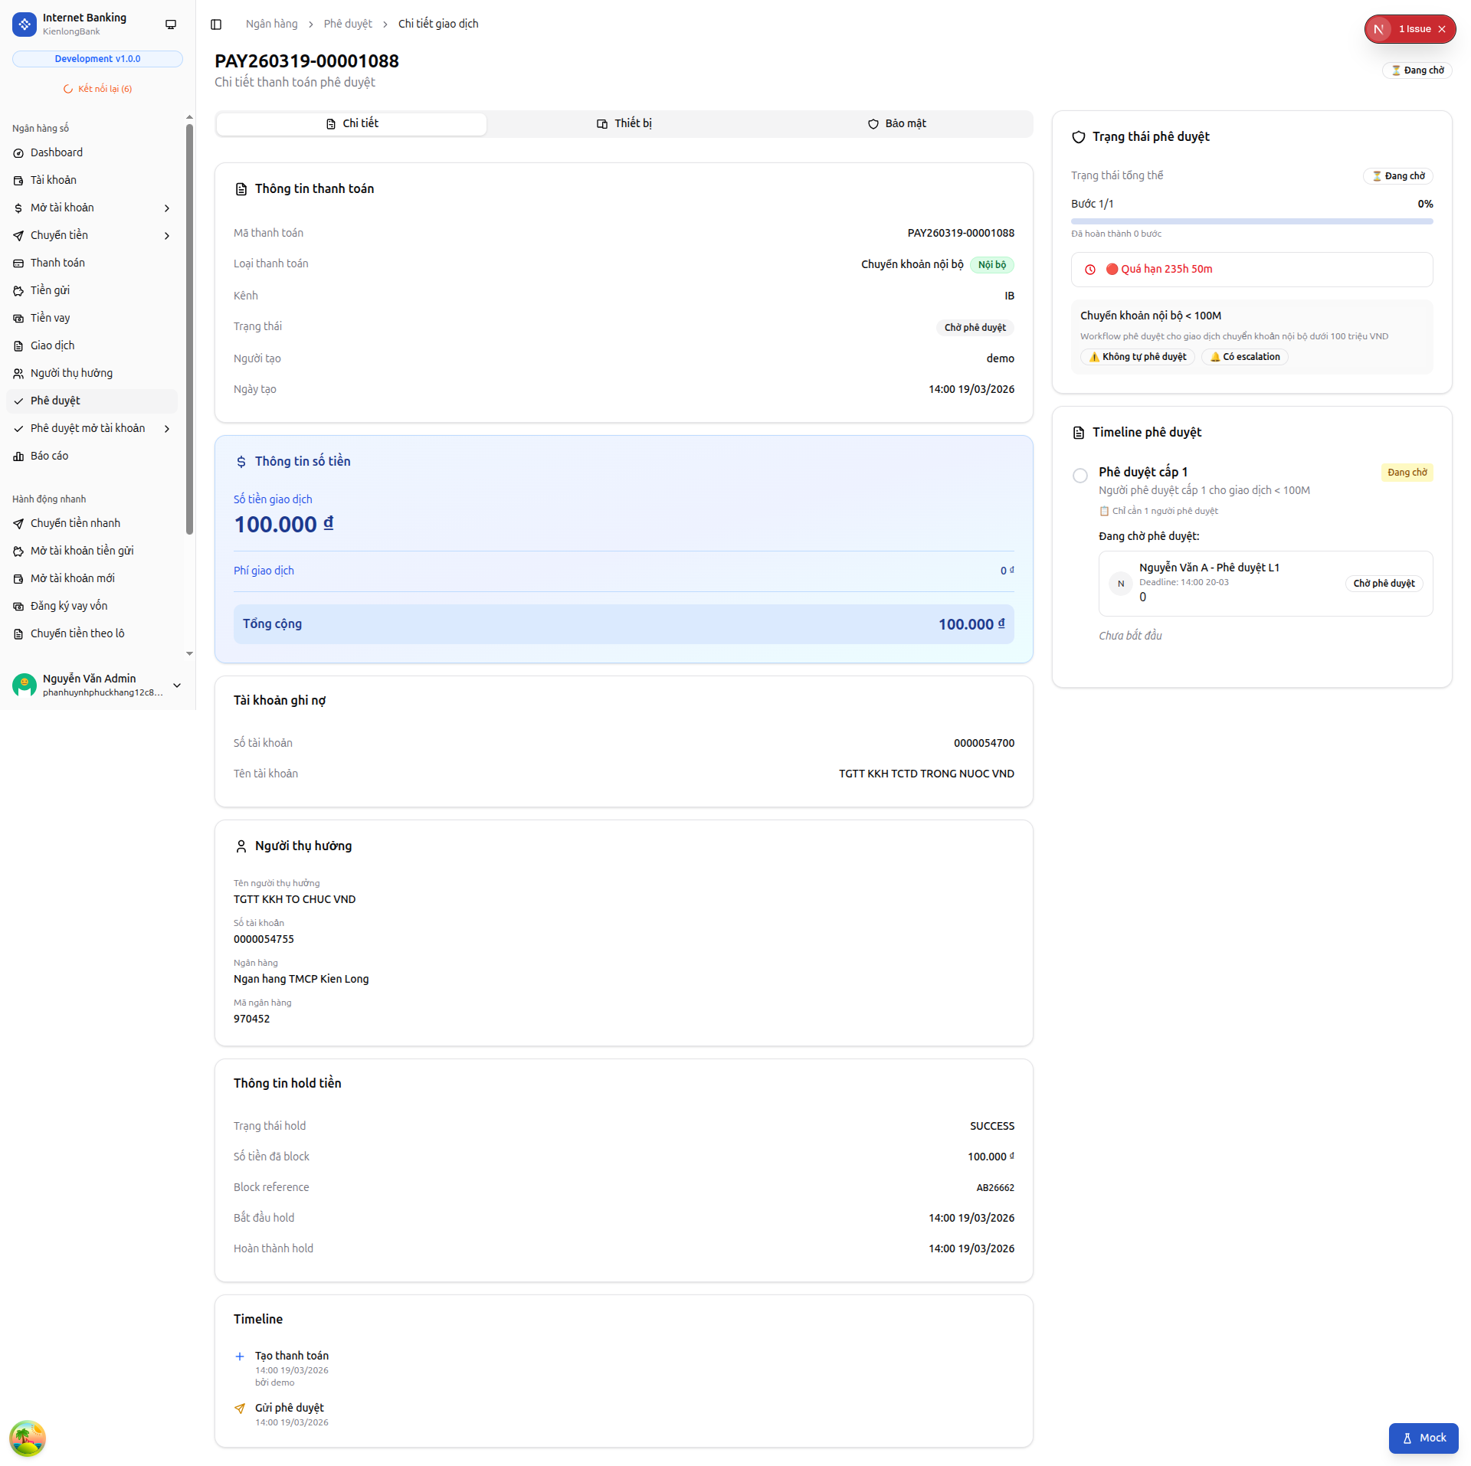Click the Nội bộ tag
The height and width of the screenshot is (1466, 1471).
992,265
